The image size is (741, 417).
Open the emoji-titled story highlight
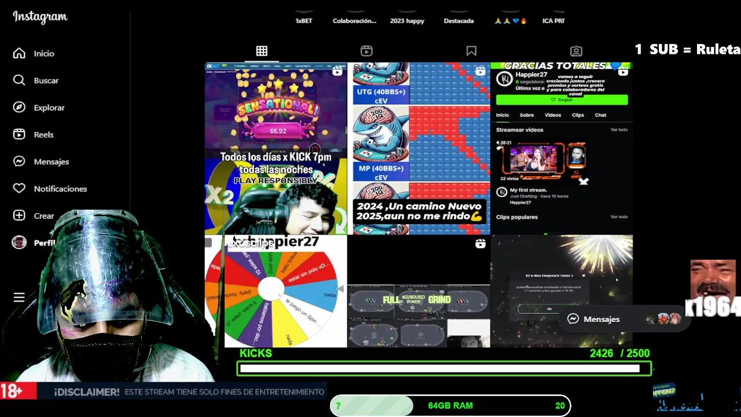point(510,21)
